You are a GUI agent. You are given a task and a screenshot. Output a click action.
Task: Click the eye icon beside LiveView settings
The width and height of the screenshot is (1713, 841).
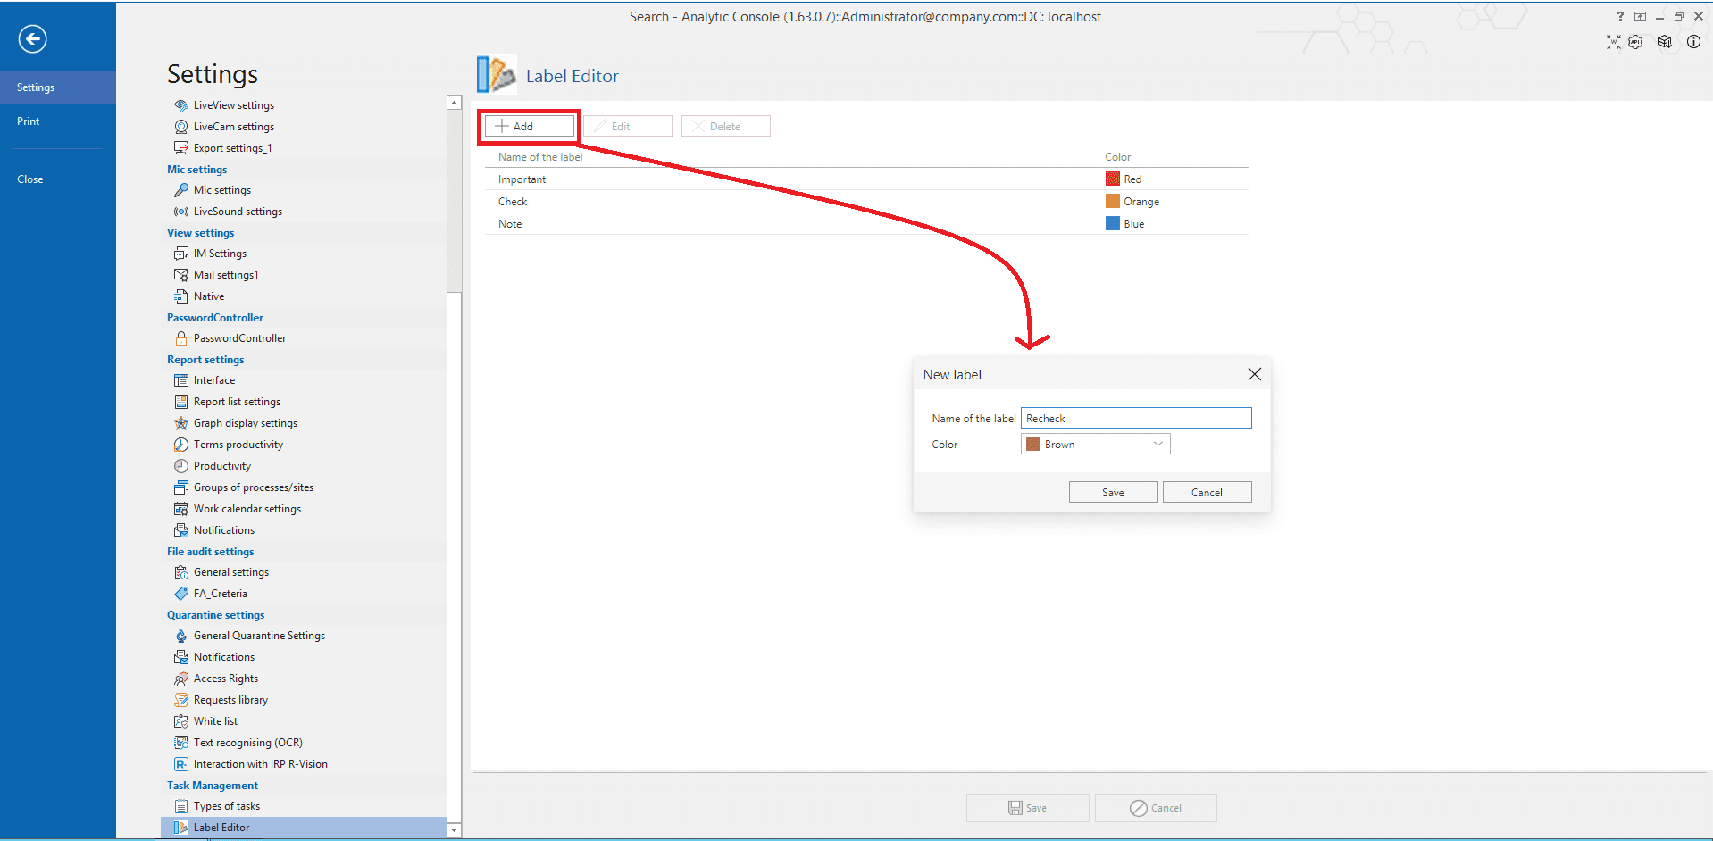(x=181, y=105)
